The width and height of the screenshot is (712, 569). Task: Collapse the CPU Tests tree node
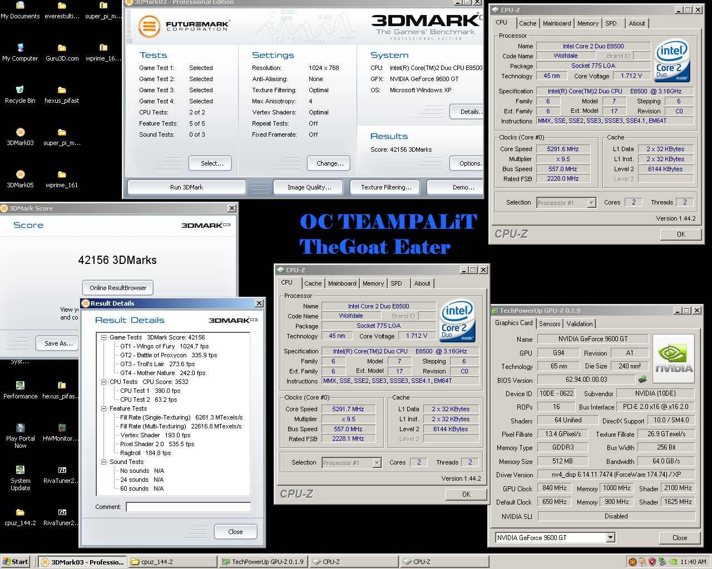[103, 382]
